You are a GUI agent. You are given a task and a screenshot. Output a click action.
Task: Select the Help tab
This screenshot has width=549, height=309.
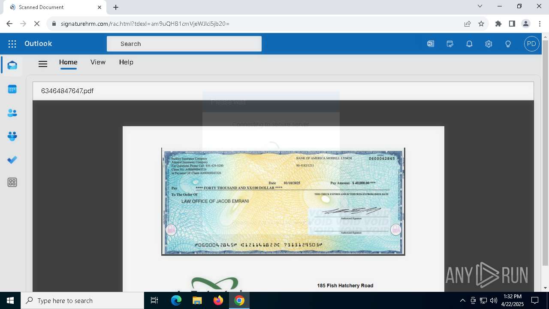point(126,62)
